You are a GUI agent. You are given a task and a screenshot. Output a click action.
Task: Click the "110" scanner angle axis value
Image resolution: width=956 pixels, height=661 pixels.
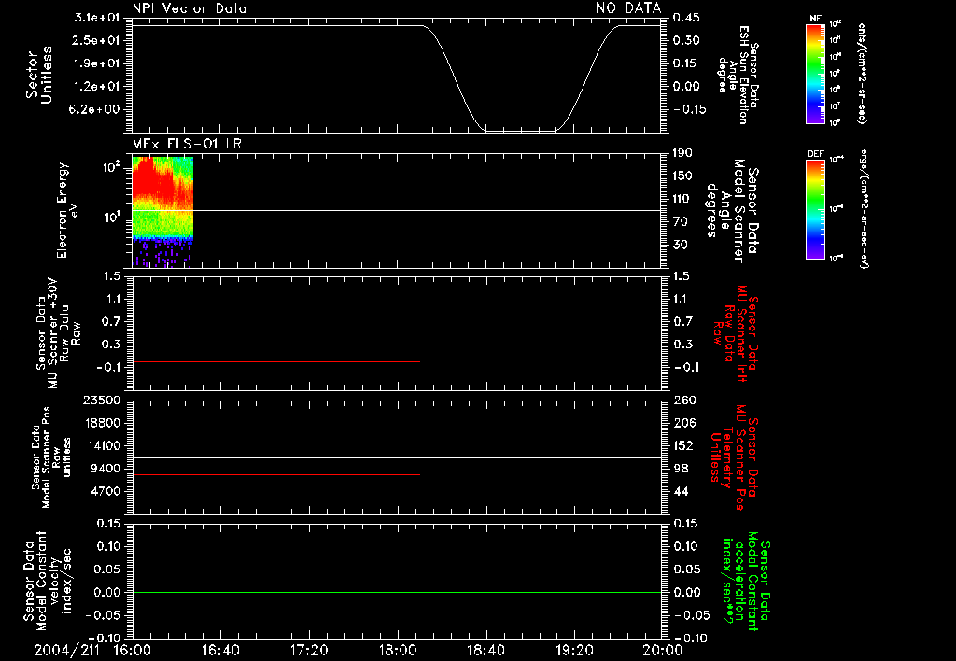[682, 199]
